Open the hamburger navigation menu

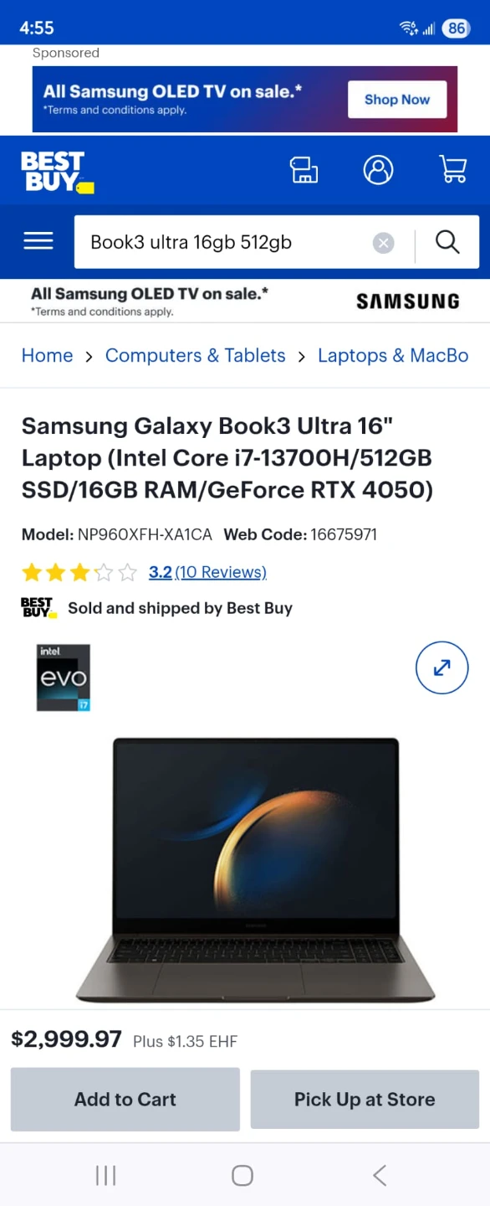tap(38, 242)
